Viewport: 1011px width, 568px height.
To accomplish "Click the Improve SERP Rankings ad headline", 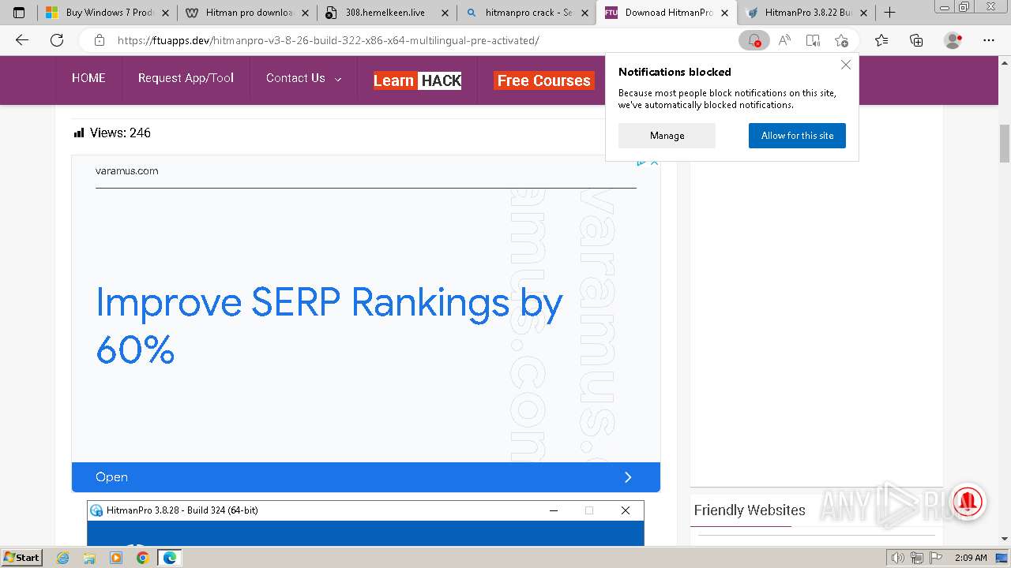I will [x=329, y=325].
